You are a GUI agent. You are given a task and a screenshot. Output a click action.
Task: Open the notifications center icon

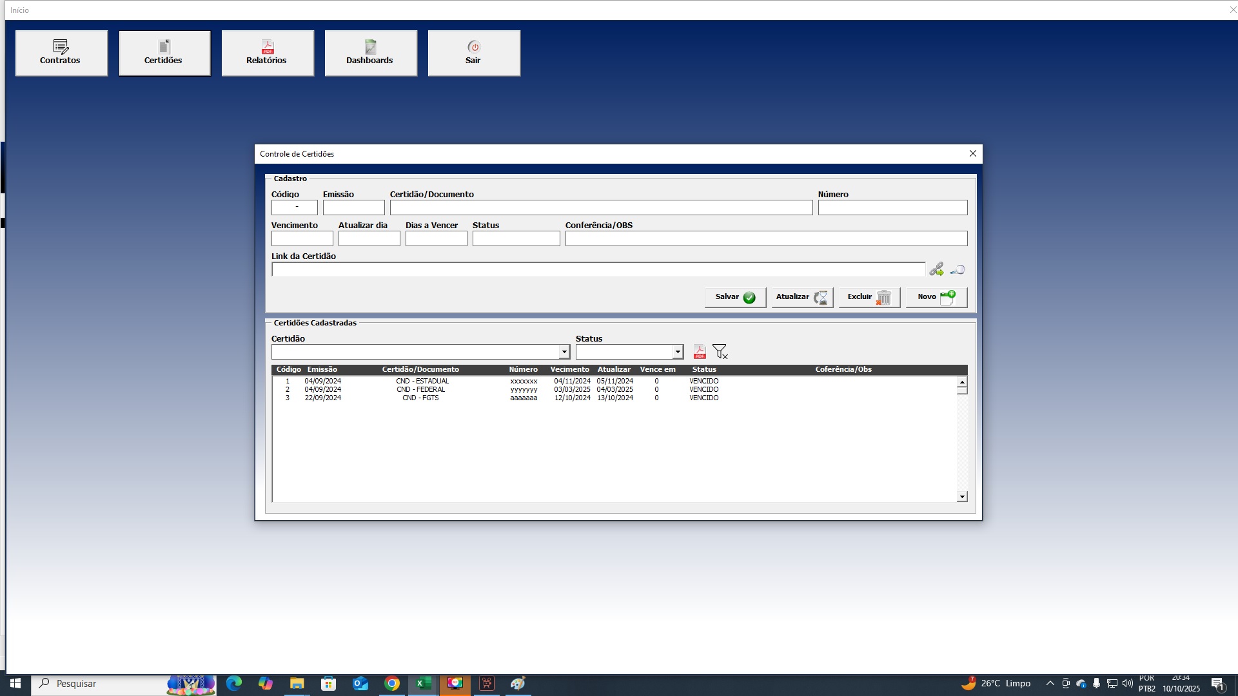[x=1218, y=684]
